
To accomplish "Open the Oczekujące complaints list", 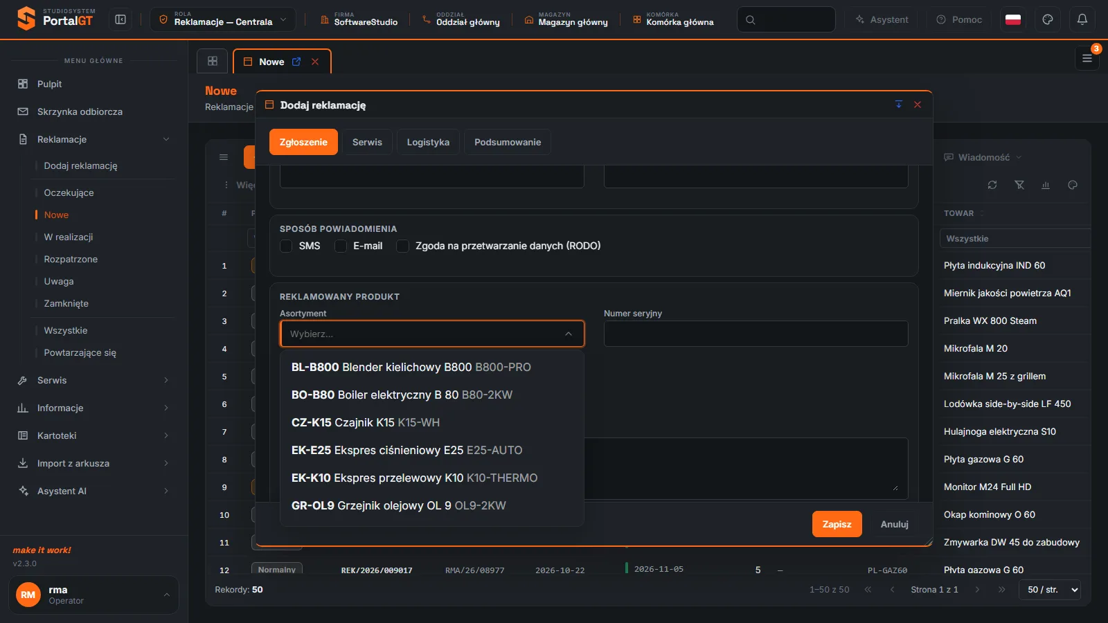I will coord(69,192).
